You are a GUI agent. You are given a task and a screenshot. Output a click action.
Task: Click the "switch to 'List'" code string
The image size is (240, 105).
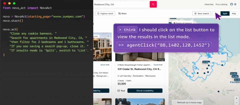(51, 50)
